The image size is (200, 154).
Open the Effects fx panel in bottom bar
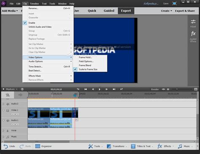[x=165, y=146]
